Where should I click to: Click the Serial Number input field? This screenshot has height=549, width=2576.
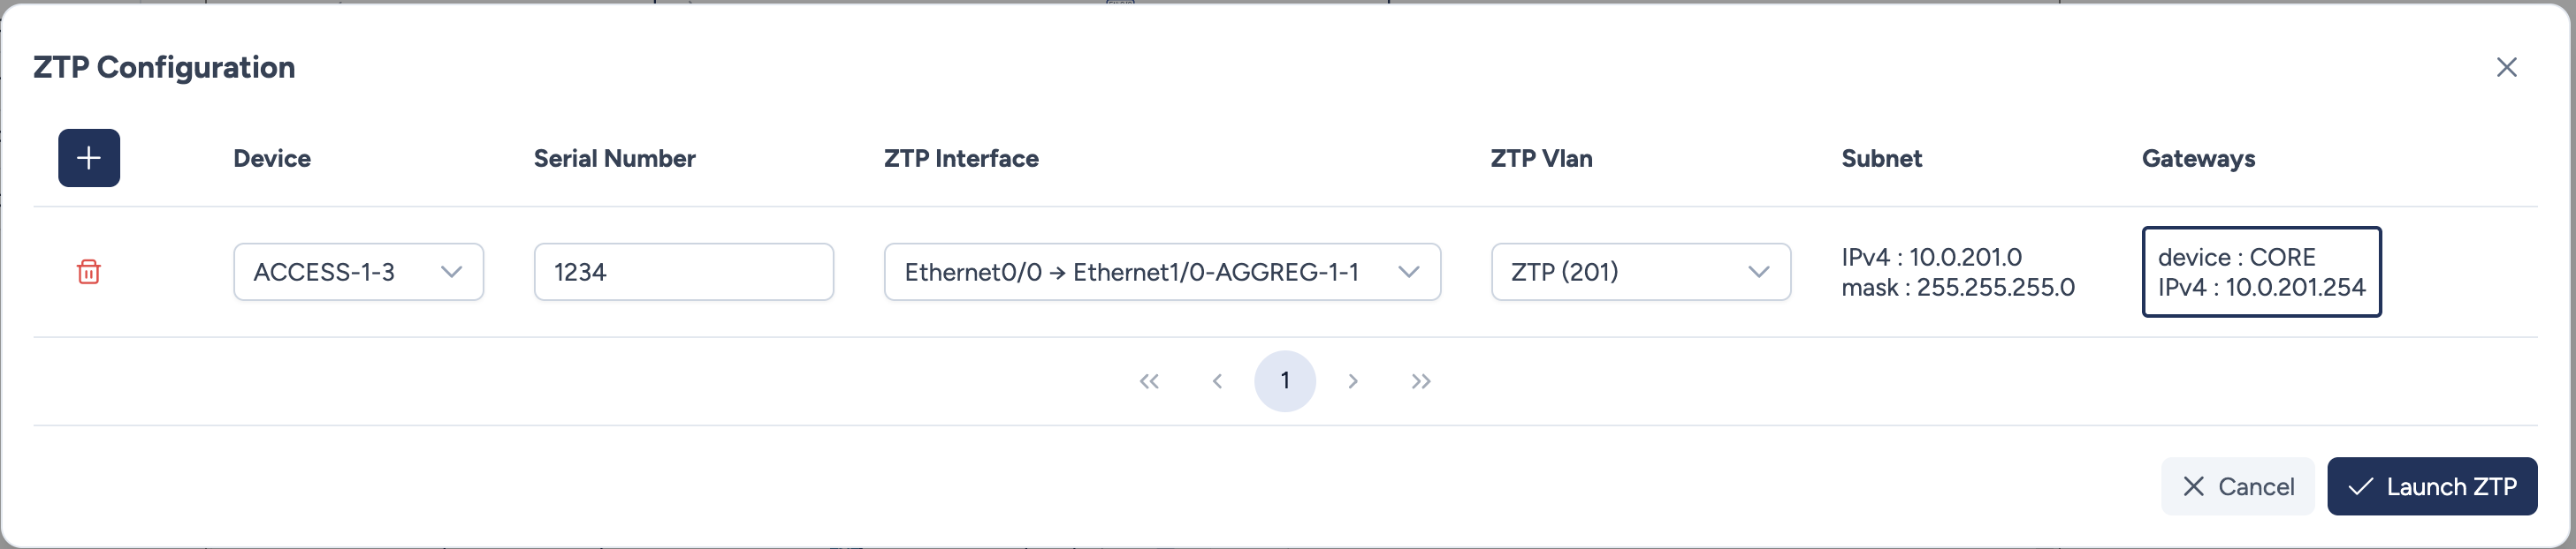[x=683, y=272]
